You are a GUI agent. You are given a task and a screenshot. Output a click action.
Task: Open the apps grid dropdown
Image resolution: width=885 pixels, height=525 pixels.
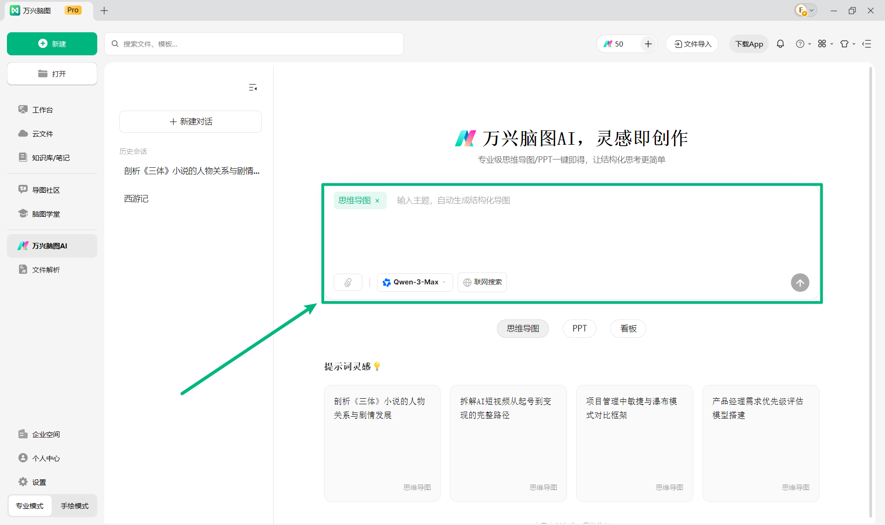tap(825, 44)
